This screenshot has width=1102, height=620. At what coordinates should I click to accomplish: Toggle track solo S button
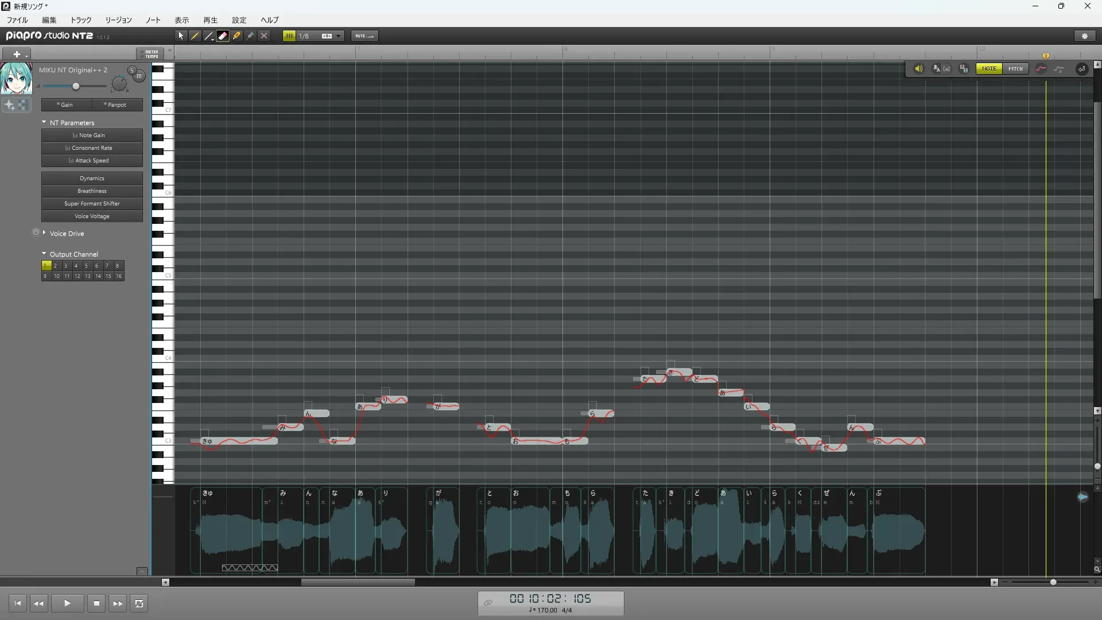[x=132, y=70]
